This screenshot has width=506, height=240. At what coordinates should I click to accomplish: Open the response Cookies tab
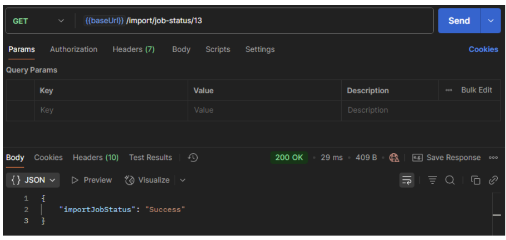point(48,158)
